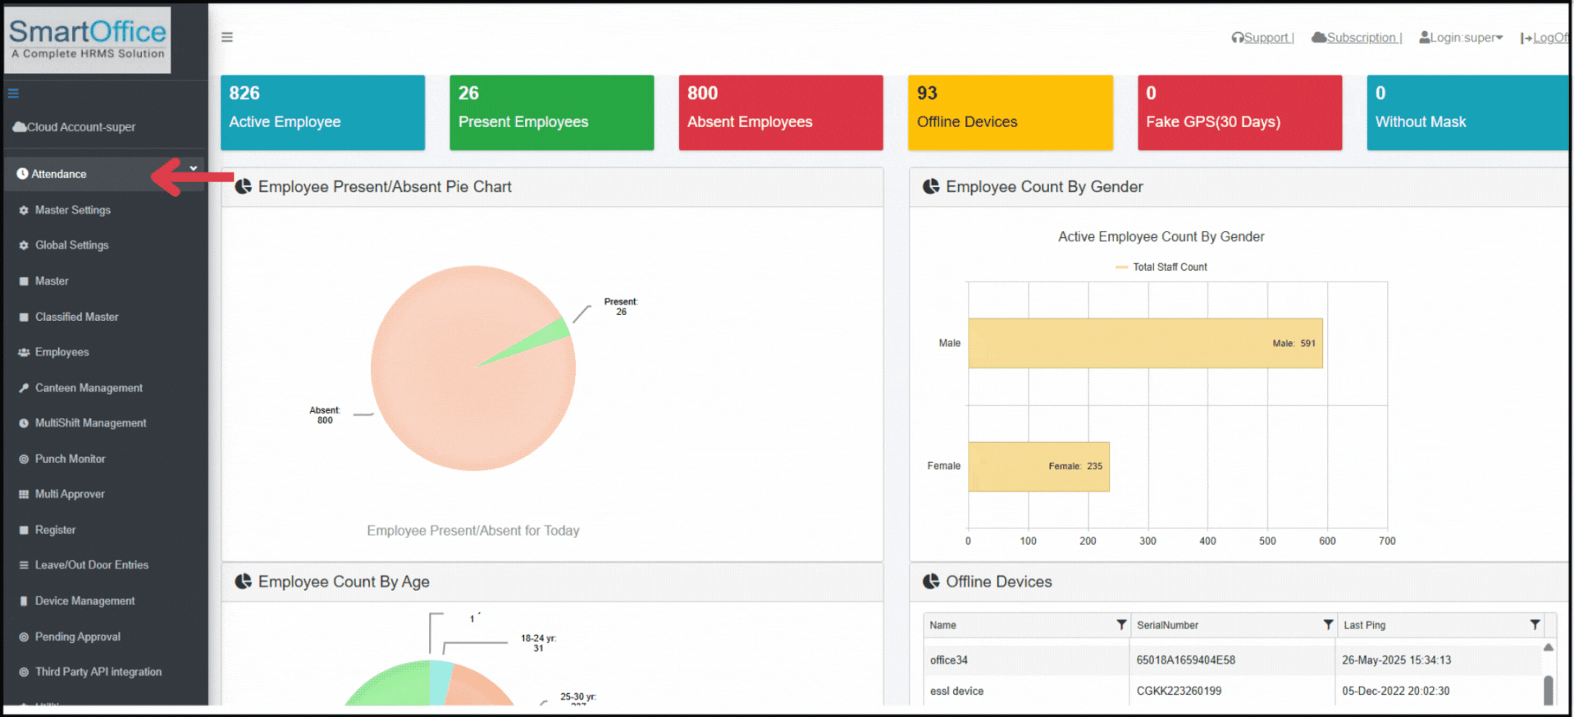Open the filter icon on SerialNumber column
This screenshot has height=717, width=1574.
pos(1327,625)
